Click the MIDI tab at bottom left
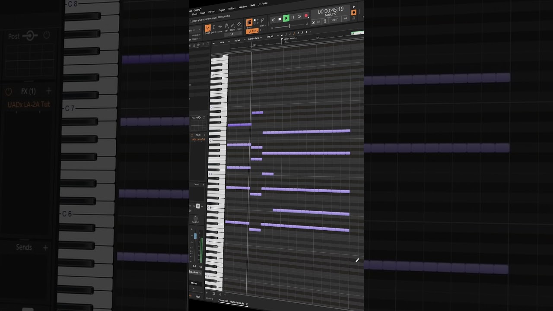 [198, 296]
